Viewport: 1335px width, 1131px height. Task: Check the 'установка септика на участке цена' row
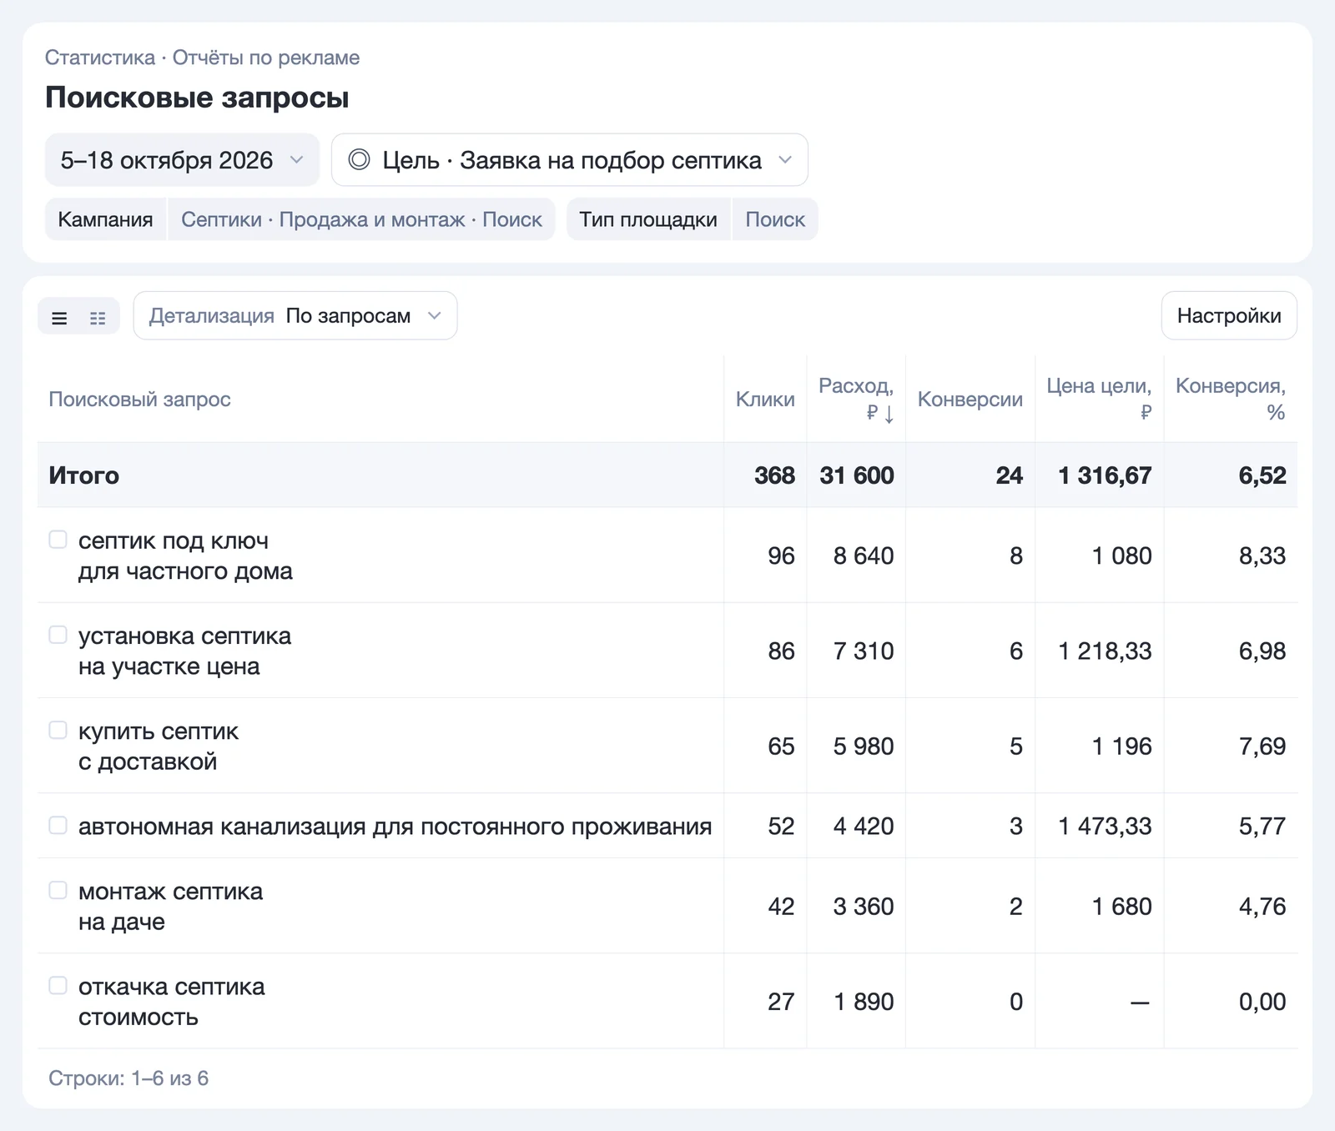tap(58, 635)
